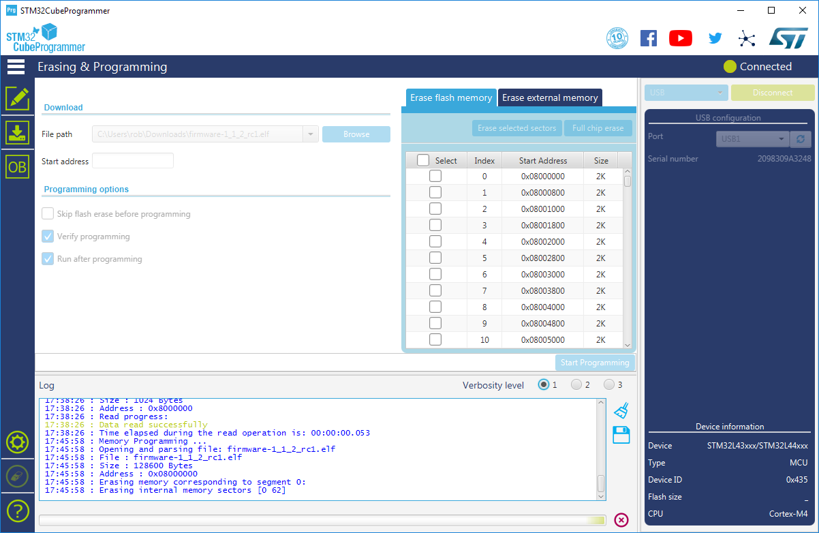Check the Select all sectors header checkbox

tap(423, 160)
